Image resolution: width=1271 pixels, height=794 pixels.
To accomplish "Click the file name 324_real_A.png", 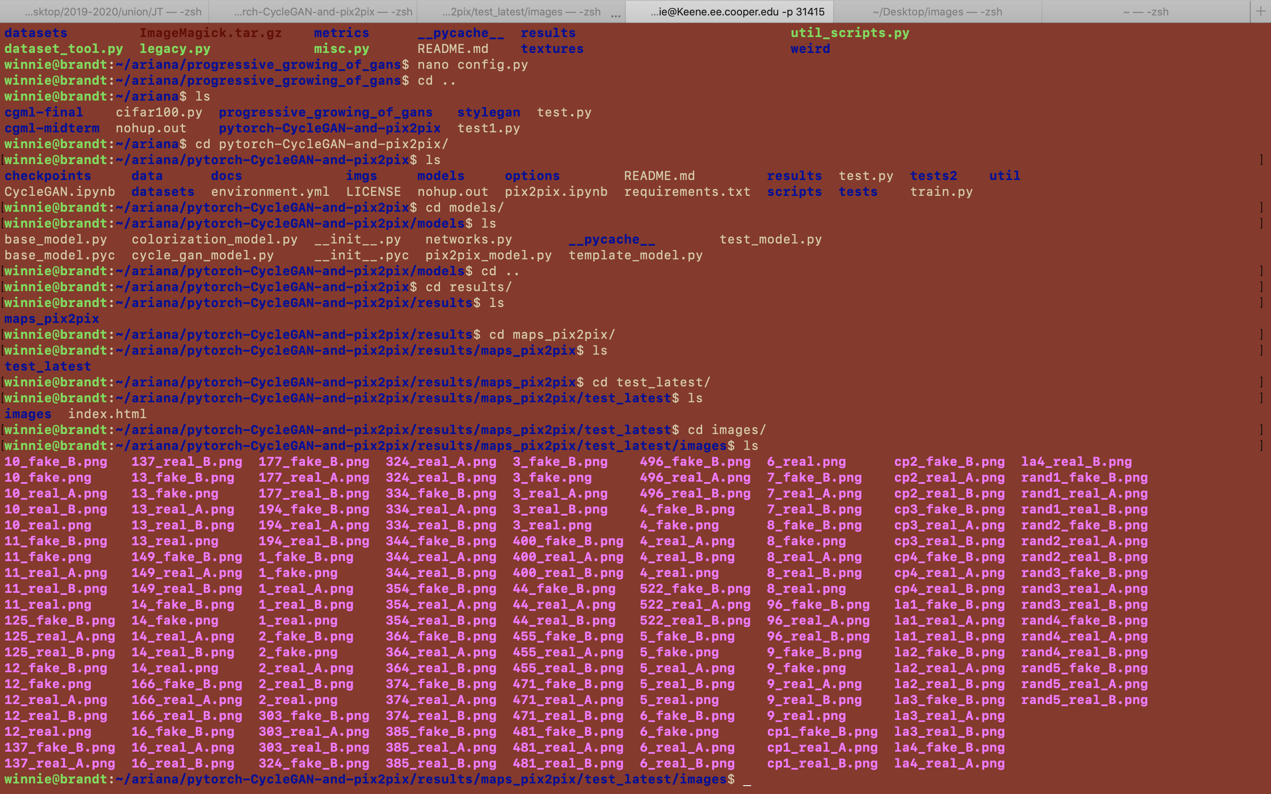I will (440, 461).
